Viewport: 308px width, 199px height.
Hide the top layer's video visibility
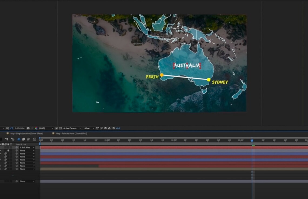pos(1,147)
